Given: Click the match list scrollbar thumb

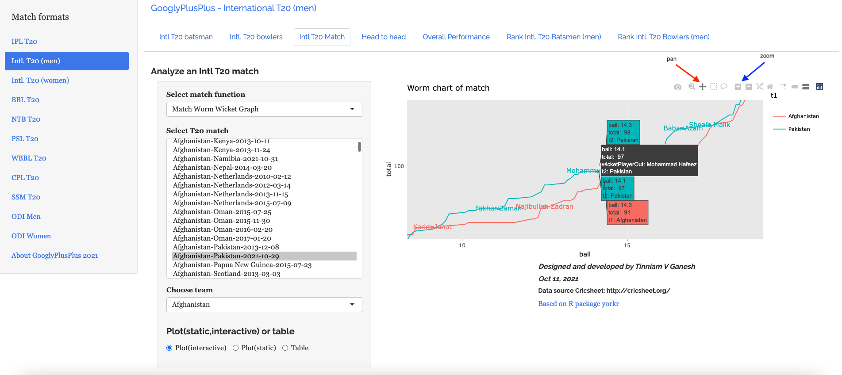Looking at the screenshot, I should point(359,147).
